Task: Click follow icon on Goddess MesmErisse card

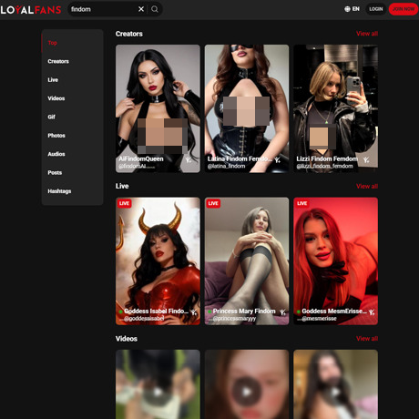Action: [x=372, y=312]
